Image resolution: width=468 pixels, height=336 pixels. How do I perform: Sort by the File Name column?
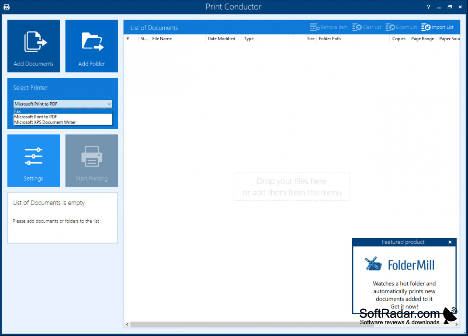(177, 38)
